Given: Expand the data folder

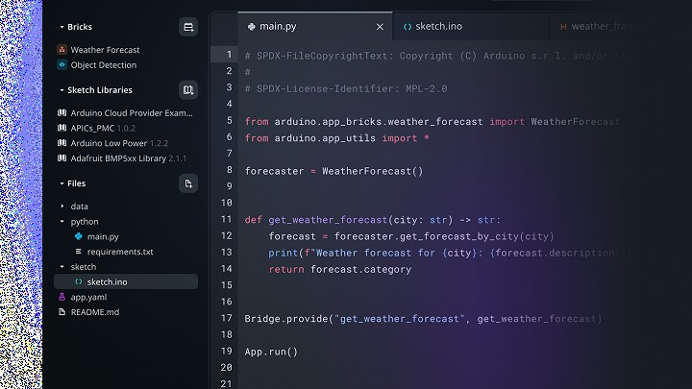Looking at the screenshot, I should tap(62, 206).
